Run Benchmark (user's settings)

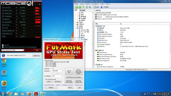click(x=74, y=77)
